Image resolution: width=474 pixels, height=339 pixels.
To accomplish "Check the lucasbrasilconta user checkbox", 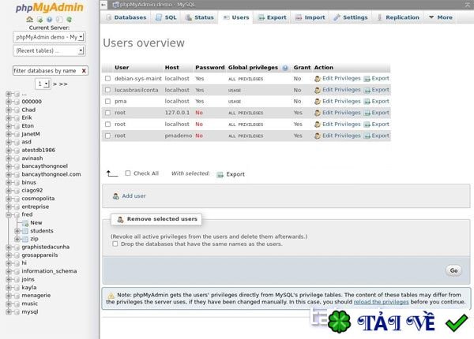I will point(107,90).
